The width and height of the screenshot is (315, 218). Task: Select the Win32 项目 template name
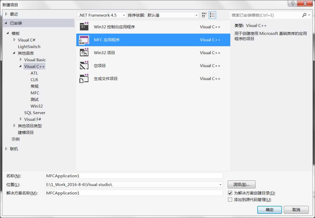(104, 53)
